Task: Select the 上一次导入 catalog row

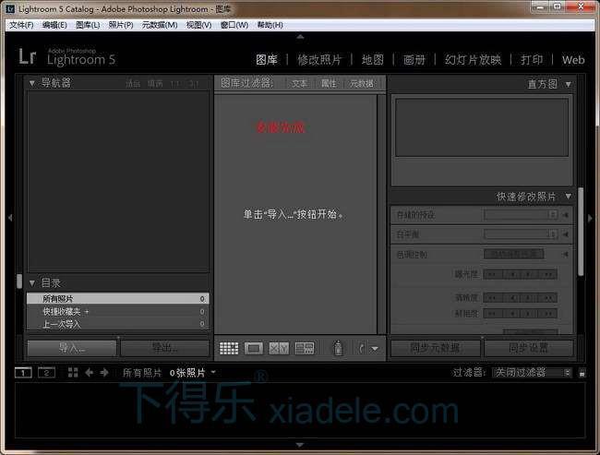Action: pyautogui.click(x=118, y=325)
